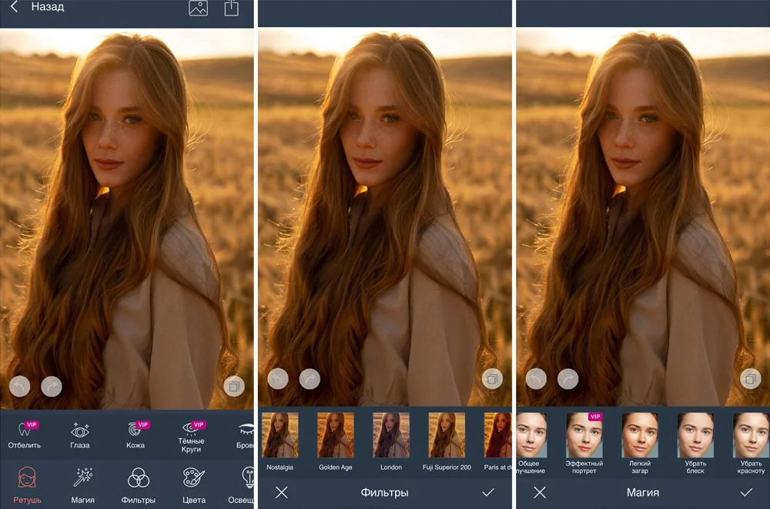Open the Освещение lightbulb tool
Viewport: 770px width, 509px height.
246,484
